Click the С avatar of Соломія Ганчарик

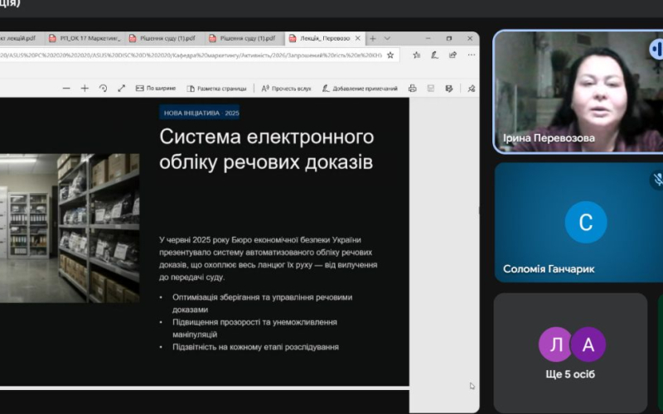pyautogui.click(x=586, y=222)
